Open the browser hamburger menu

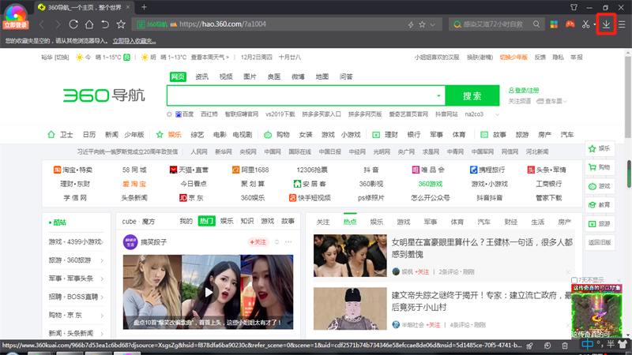pos(622,24)
